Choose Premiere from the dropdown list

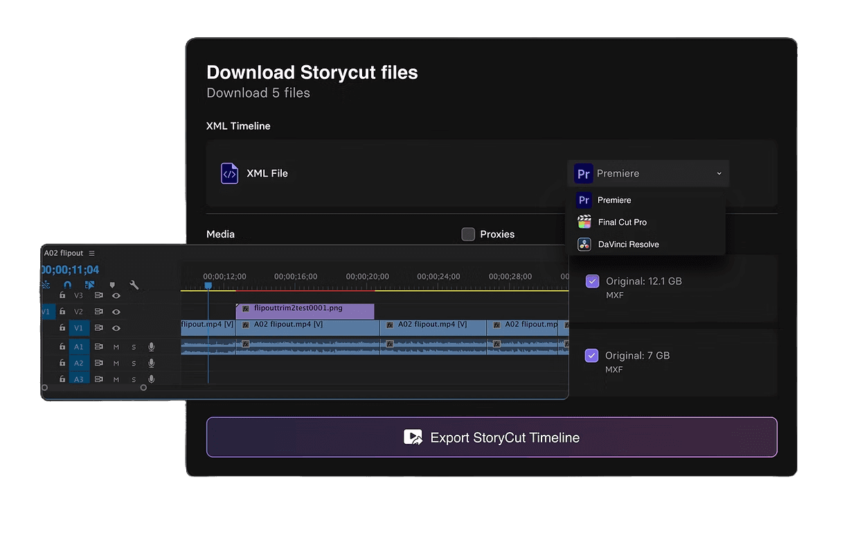click(x=645, y=200)
